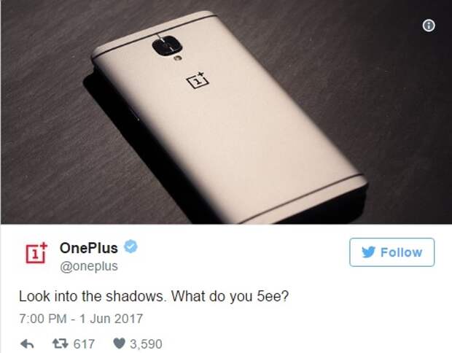Reply to the tweet using arrow icon
Screen dimensions: 452x353
click(x=28, y=344)
